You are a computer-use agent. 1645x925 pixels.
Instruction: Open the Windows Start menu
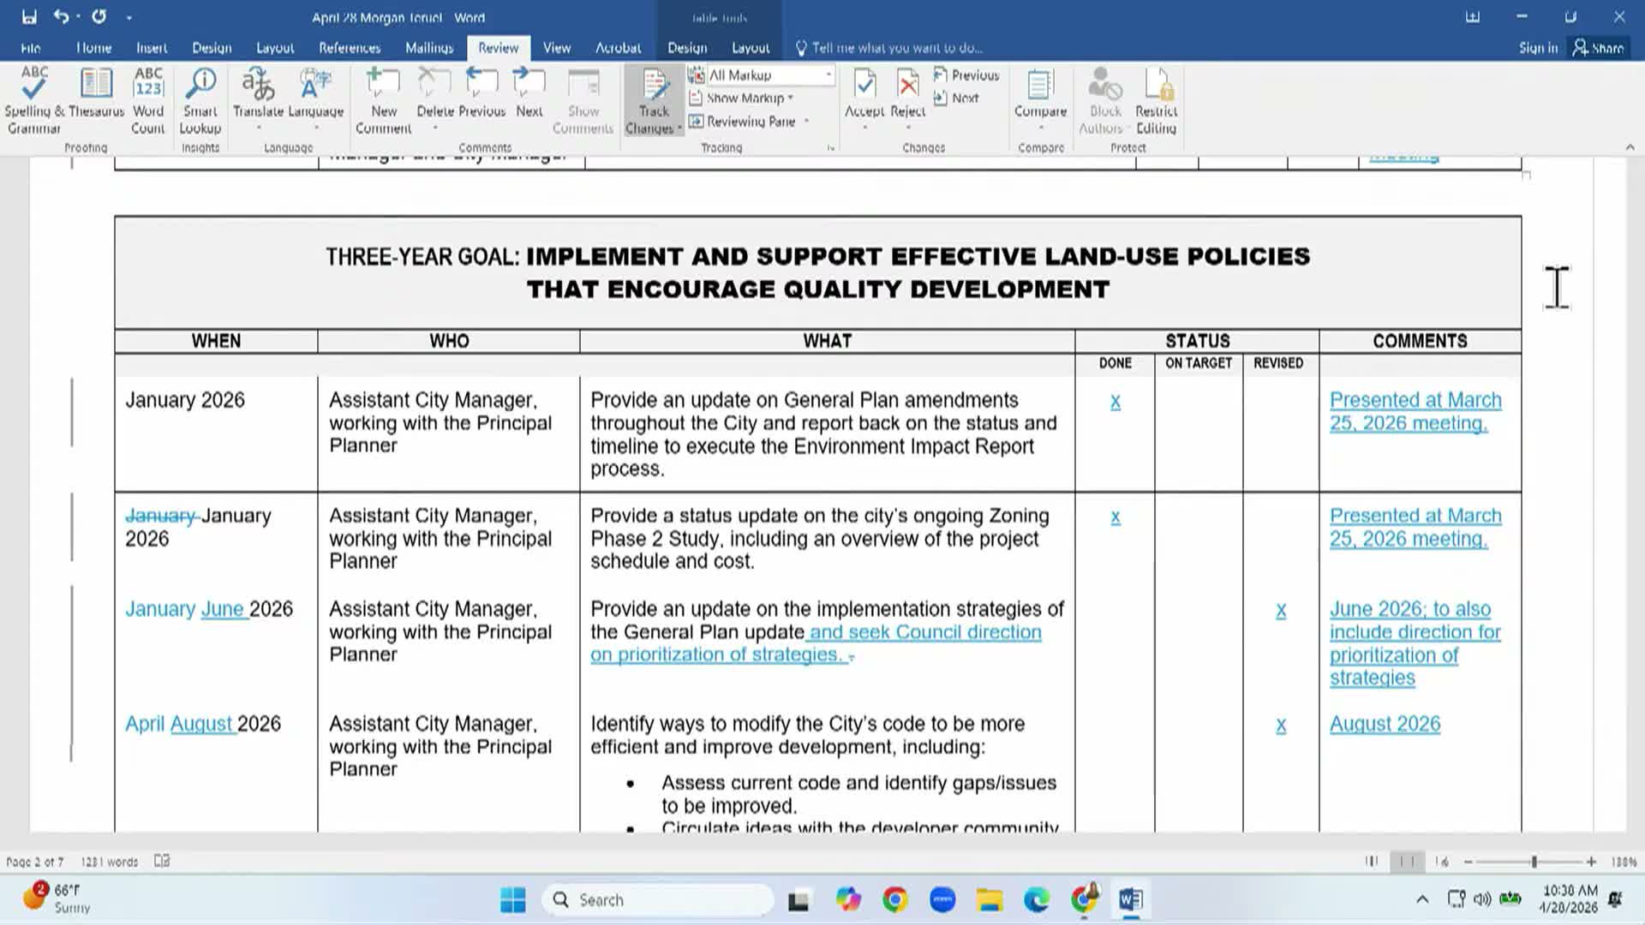[513, 900]
